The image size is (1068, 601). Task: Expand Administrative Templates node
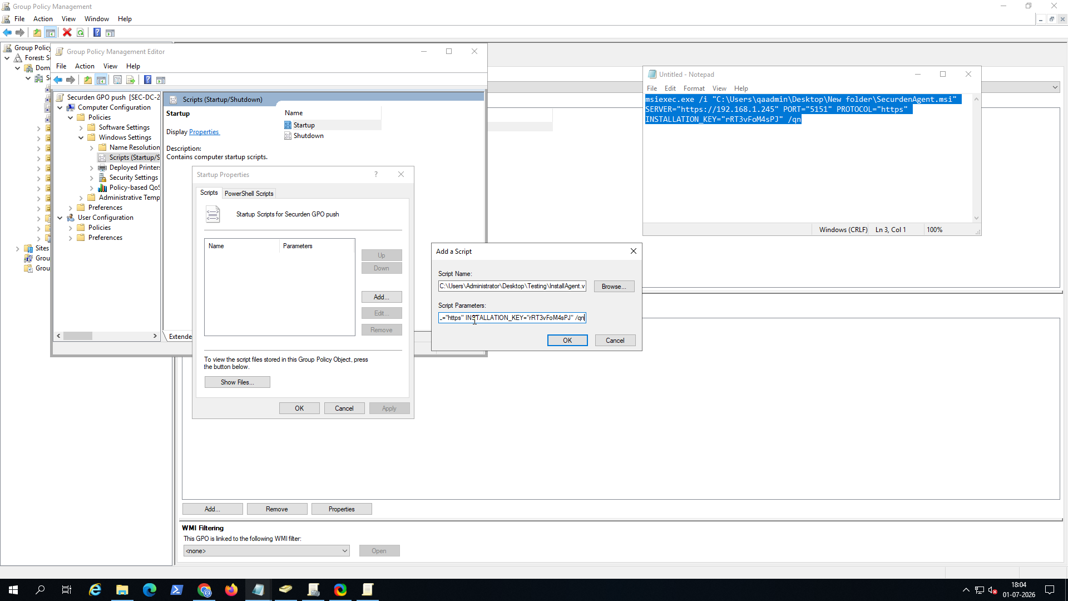point(81,198)
